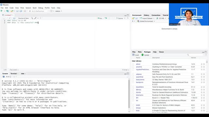This screenshot has height=117, width=209.
Task: Open web documentation for abind package
Action: pos(202,64)
